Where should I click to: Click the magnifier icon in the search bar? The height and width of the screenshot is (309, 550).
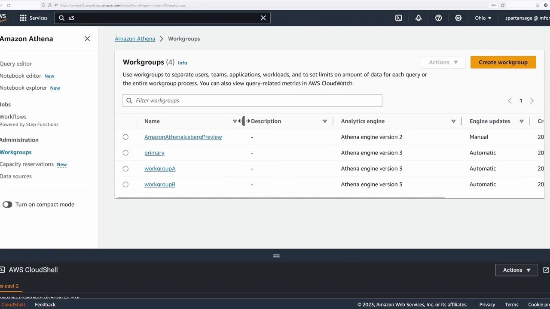pyautogui.click(x=61, y=18)
